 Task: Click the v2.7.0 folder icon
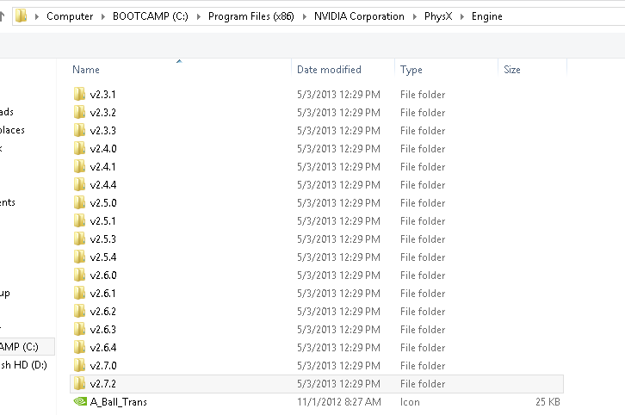[x=79, y=365]
